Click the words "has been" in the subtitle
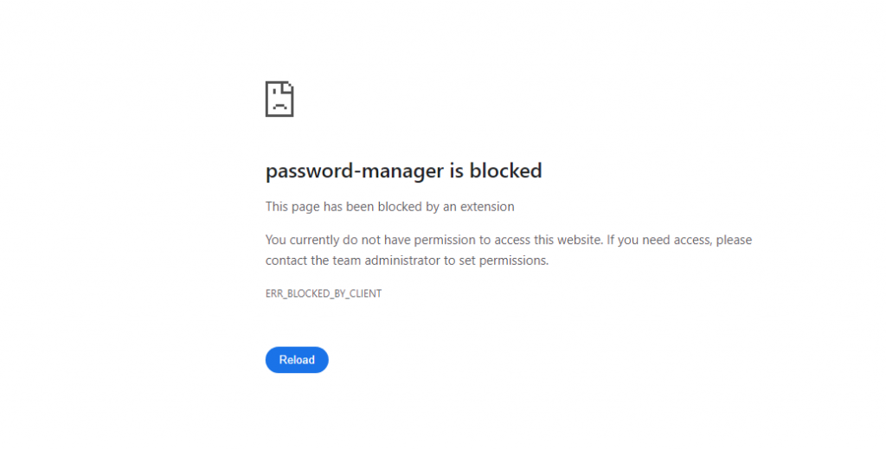The width and height of the screenshot is (886, 450). tap(344, 207)
